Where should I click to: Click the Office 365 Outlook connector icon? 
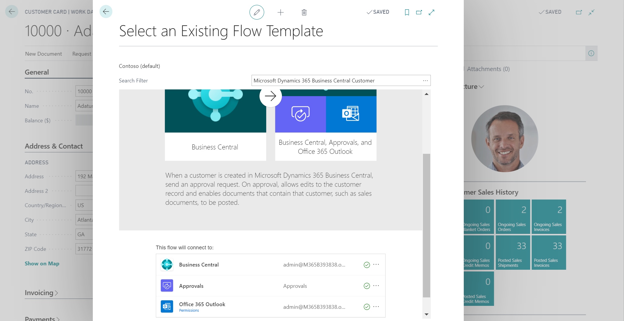(x=167, y=306)
